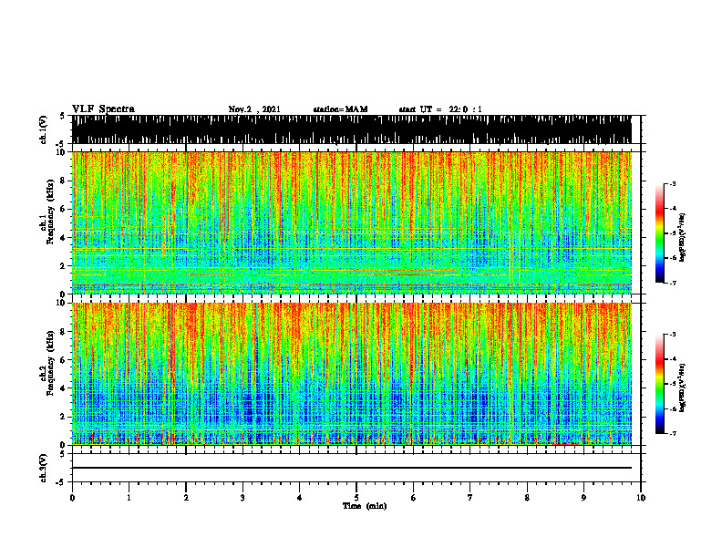Click the "-3" label on ch.1 color bar
Viewport: 722px width, 558px height.
(673, 183)
